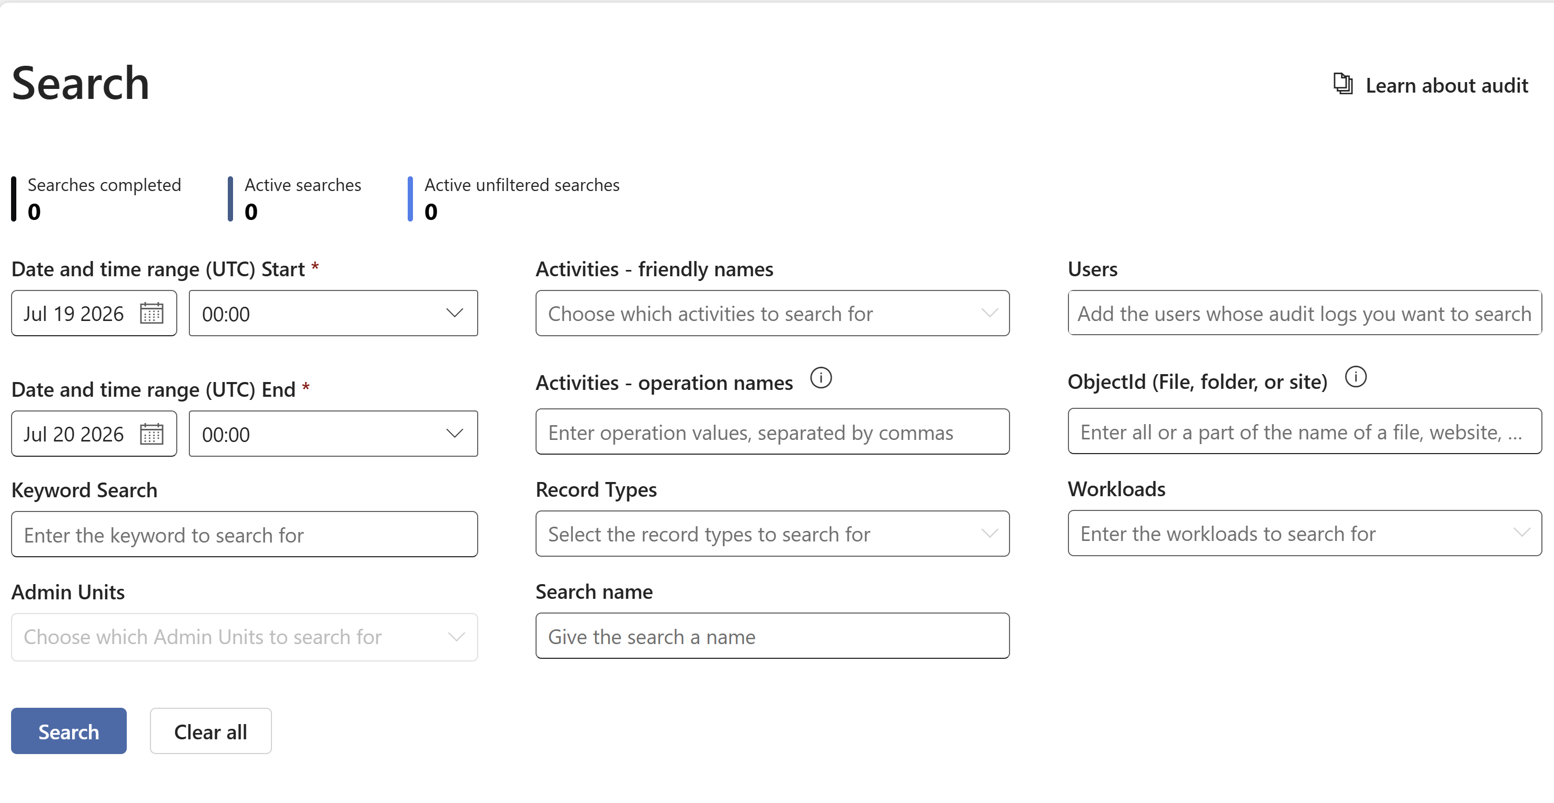Screen dimensions: 1554x803
Task: Open Activities friendly names dropdown
Action: pos(772,313)
